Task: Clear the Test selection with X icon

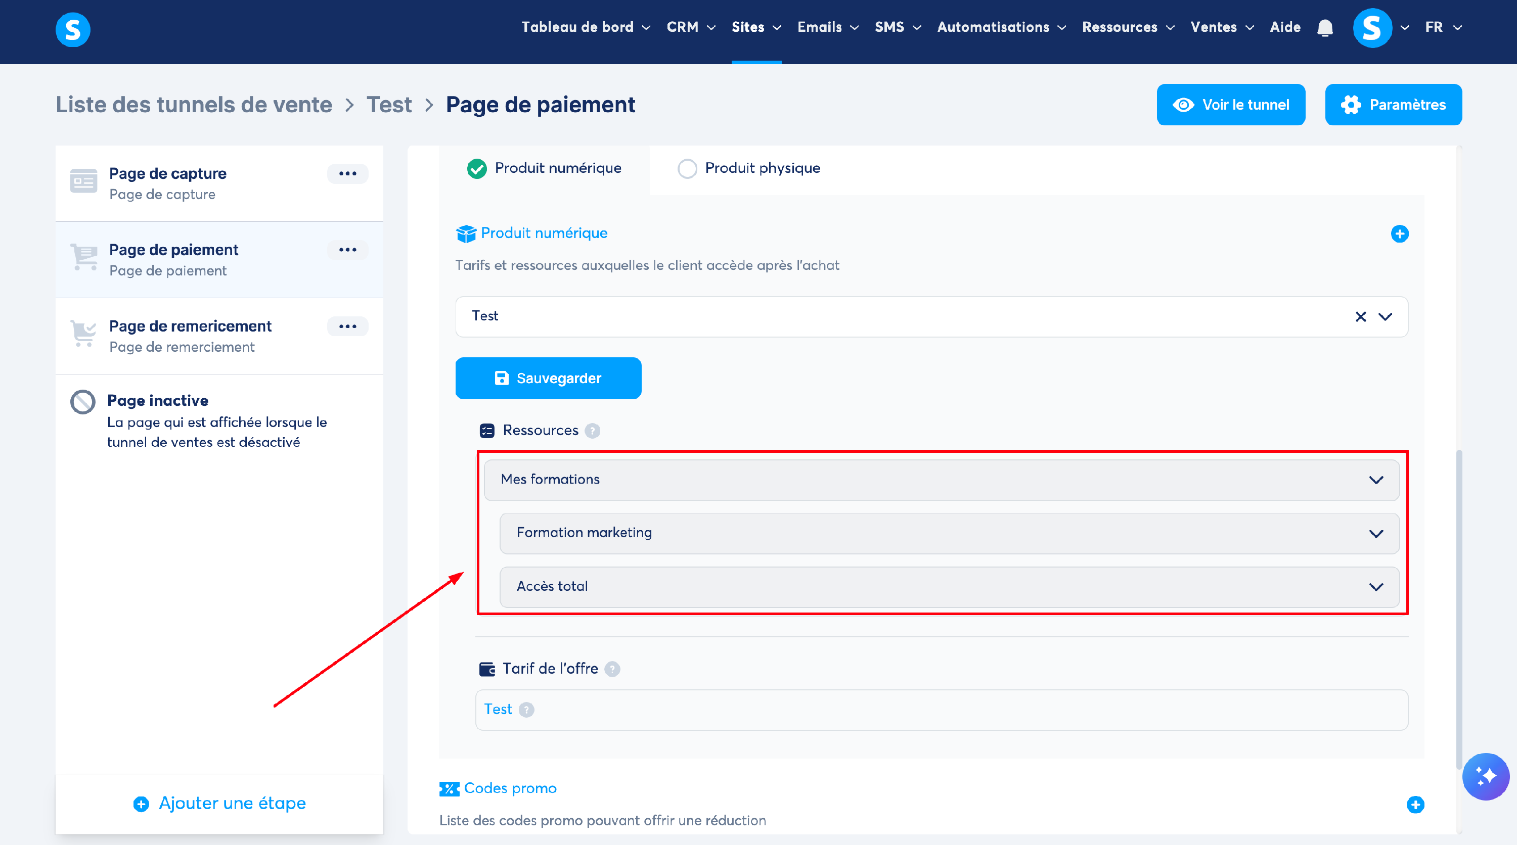Action: click(1360, 316)
